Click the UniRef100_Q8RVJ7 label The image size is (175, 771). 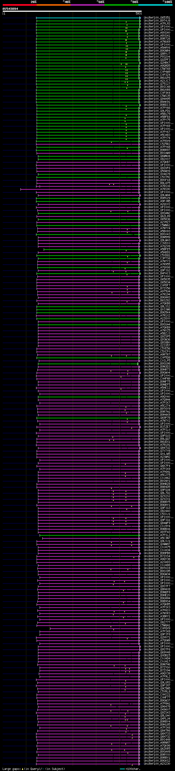tap(157, 54)
